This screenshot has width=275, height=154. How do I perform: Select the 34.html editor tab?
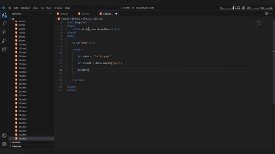click(x=107, y=14)
